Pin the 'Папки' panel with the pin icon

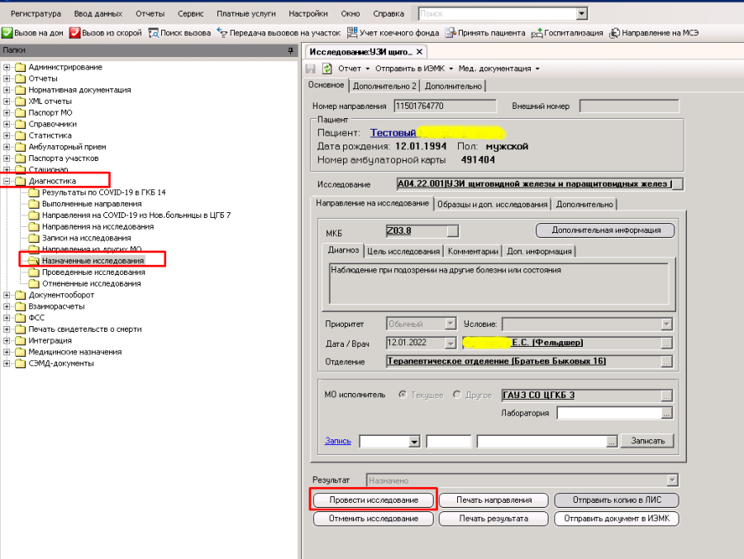pyautogui.click(x=290, y=50)
